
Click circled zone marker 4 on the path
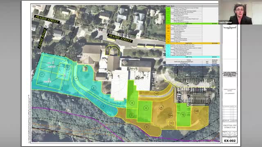coord(76,78)
